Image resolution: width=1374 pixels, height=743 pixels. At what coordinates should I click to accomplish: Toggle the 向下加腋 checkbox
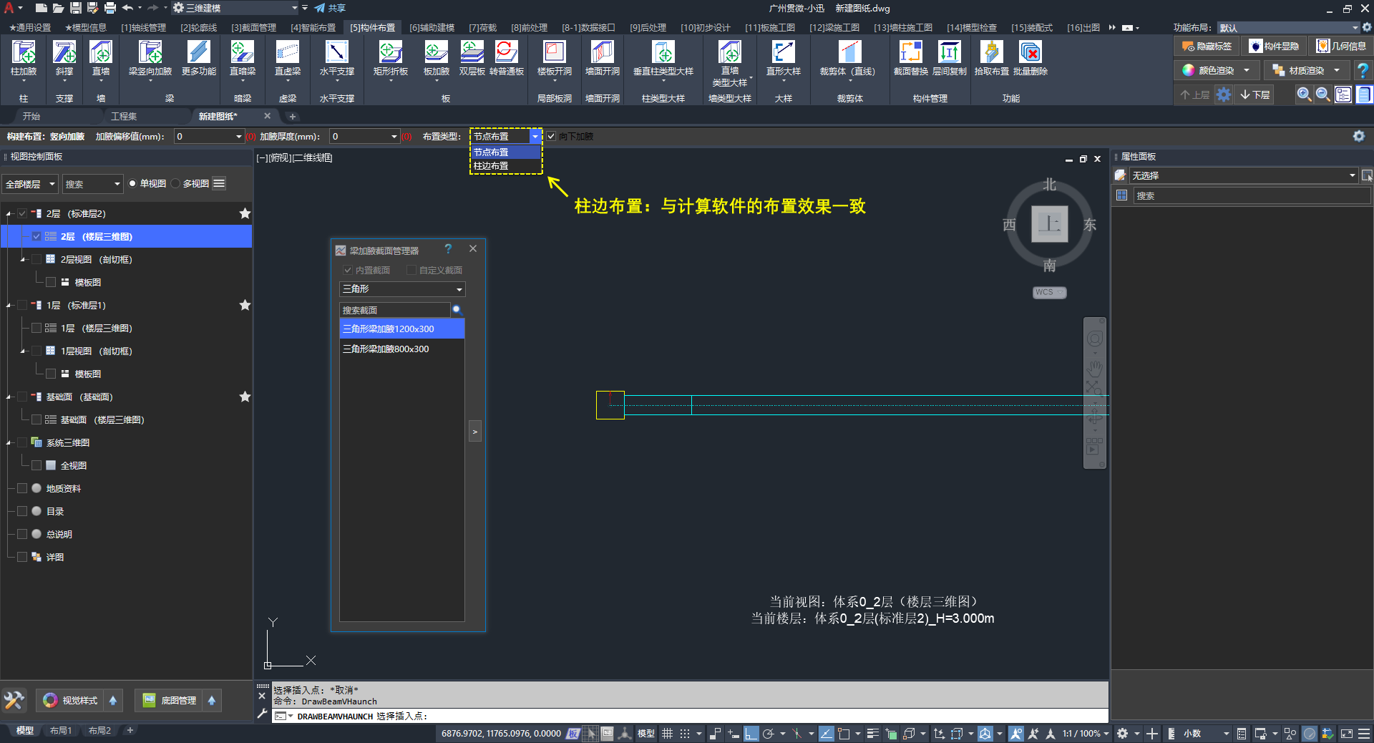coord(552,136)
